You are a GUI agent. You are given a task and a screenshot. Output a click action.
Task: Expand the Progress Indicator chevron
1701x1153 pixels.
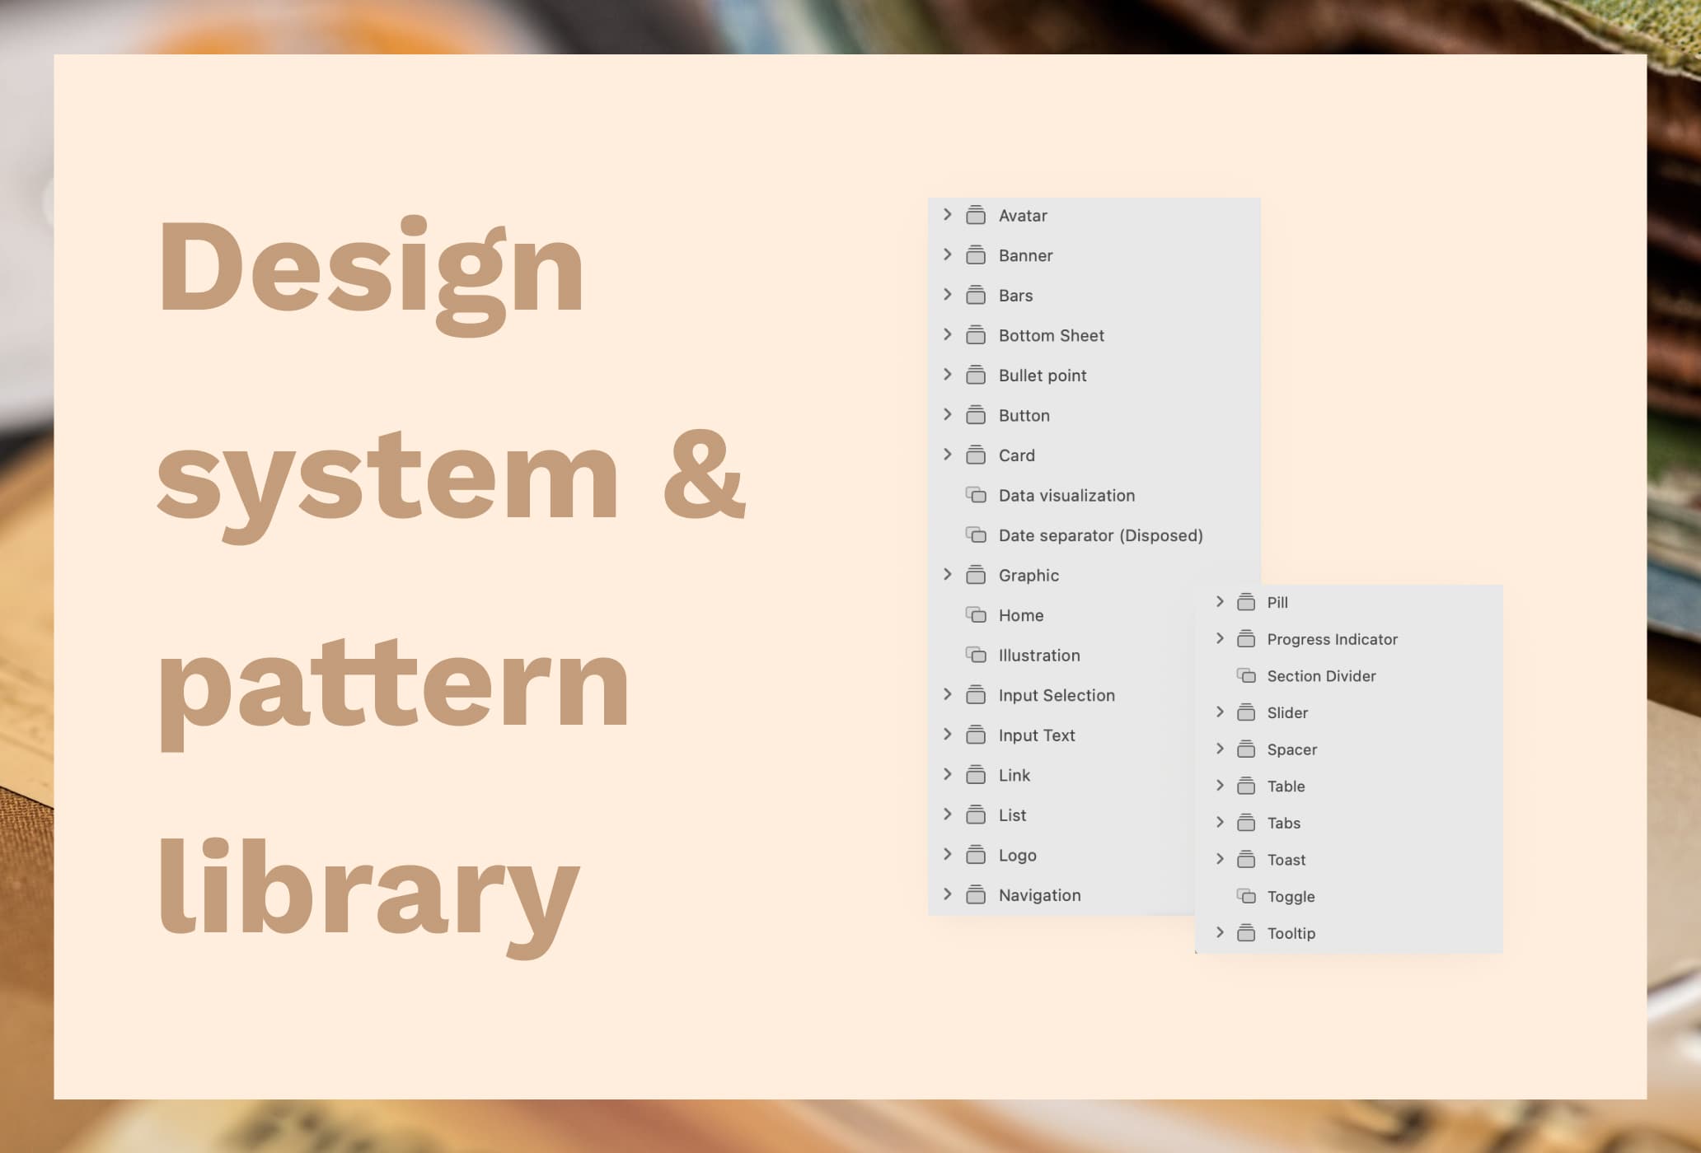point(1220,638)
